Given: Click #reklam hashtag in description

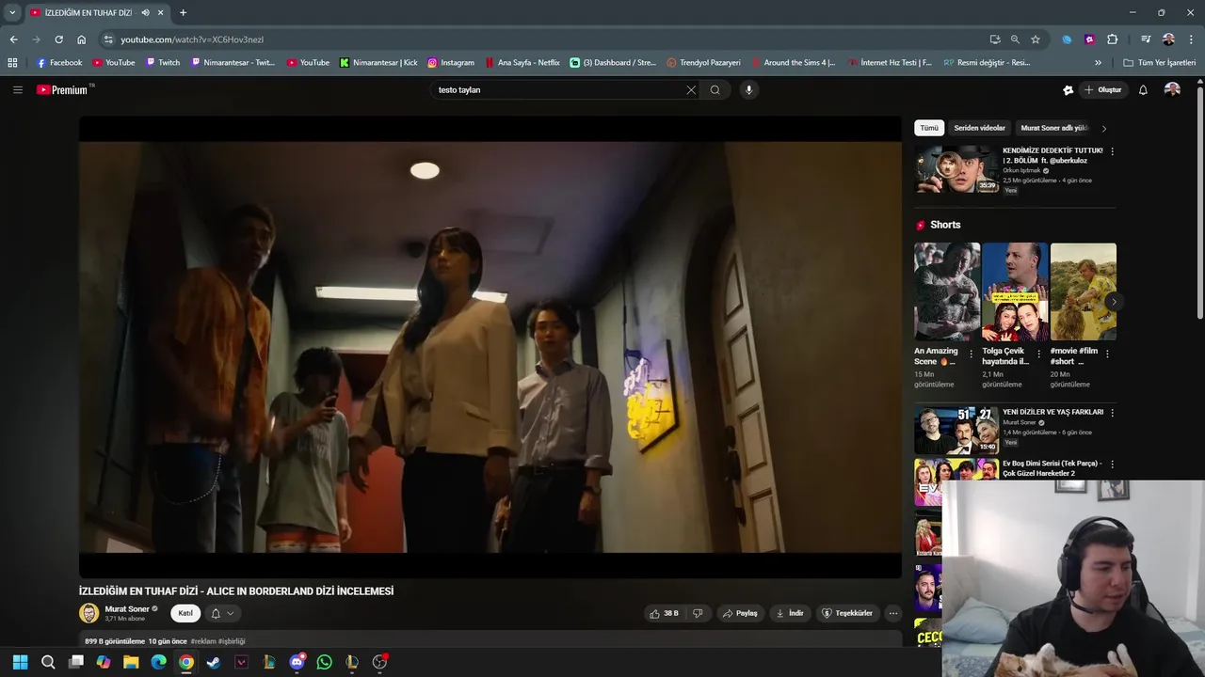Looking at the screenshot, I should [203, 641].
